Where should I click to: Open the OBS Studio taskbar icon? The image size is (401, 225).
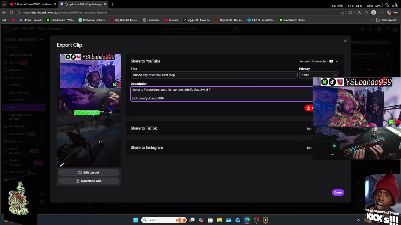click(x=256, y=220)
